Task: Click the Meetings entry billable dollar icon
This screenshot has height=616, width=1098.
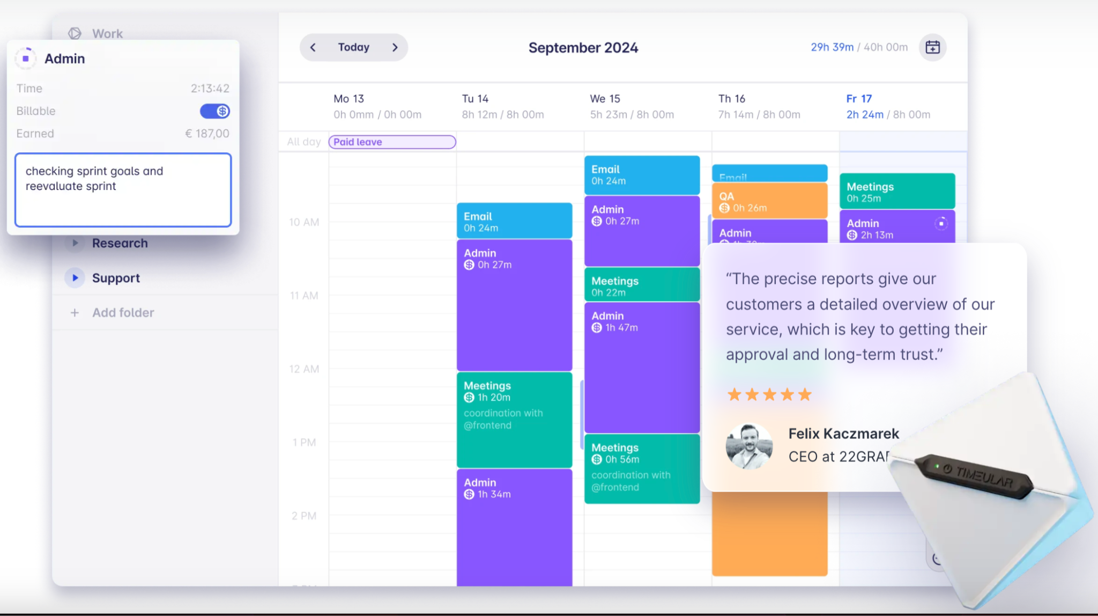Action: (x=469, y=398)
